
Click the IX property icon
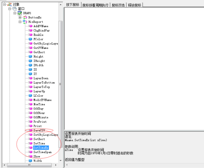(x=30, y=70)
